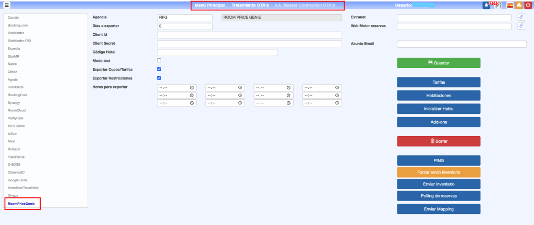
Task: Click the link icon beside Extranet field
Action: tap(521, 17)
